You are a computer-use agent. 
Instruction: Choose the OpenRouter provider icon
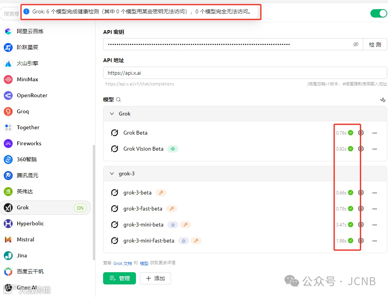(x=8, y=95)
